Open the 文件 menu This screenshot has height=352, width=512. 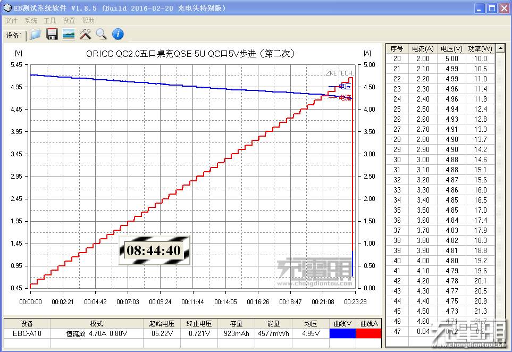coord(11,21)
